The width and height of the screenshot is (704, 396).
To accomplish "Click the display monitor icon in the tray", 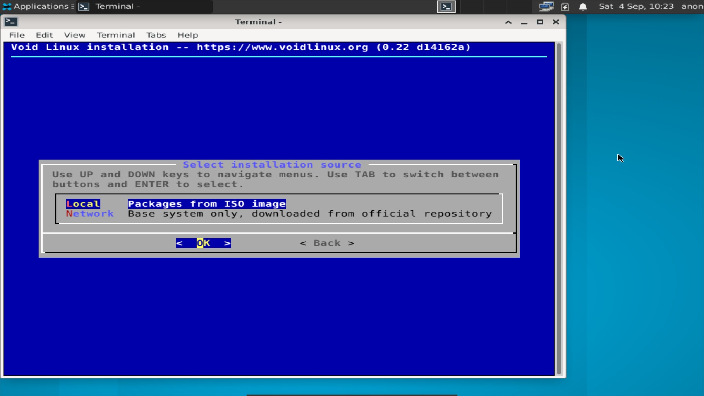I will point(546,6).
